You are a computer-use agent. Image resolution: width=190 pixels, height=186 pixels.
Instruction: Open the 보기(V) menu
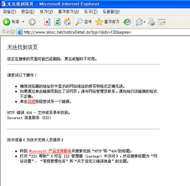46,12
